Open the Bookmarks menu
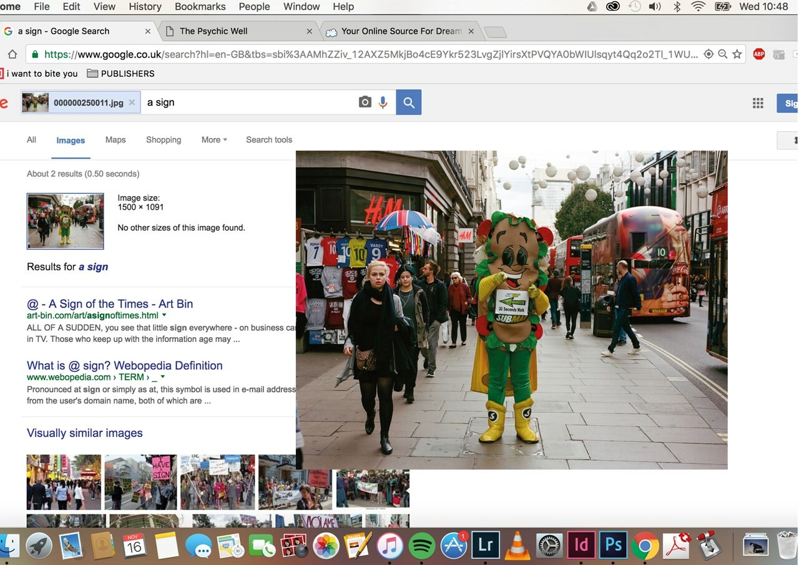 pyautogui.click(x=200, y=7)
